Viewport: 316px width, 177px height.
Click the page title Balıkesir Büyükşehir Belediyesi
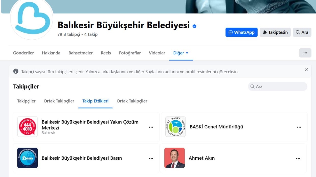pyautogui.click(x=124, y=25)
